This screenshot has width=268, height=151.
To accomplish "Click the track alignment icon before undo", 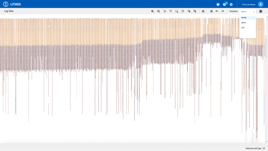I will click(211, 11).
